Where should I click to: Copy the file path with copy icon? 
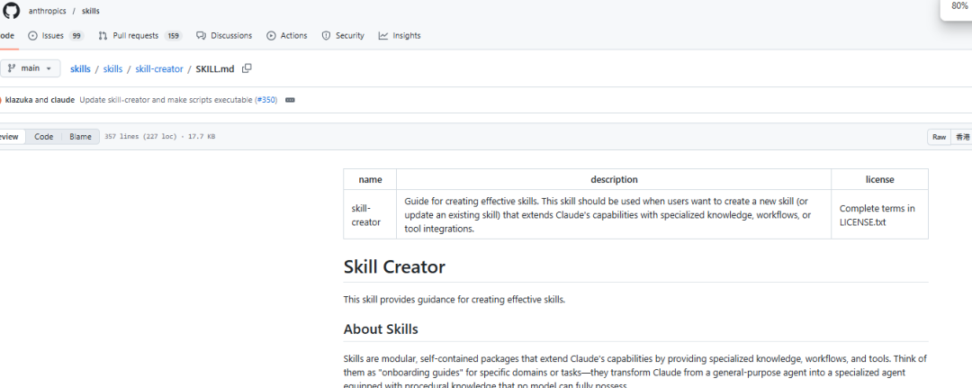247,68
